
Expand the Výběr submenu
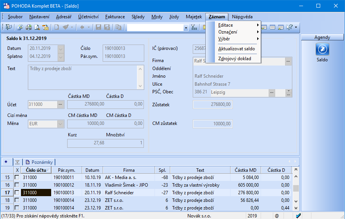(238, 39)
